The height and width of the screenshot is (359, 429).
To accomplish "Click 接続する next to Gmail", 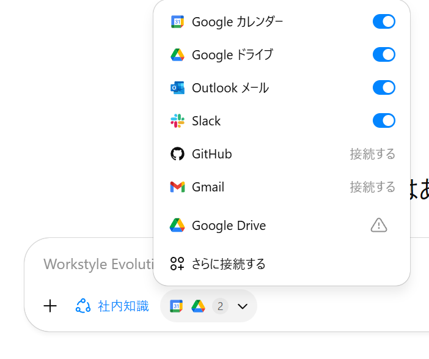I will tap(373, 187).
